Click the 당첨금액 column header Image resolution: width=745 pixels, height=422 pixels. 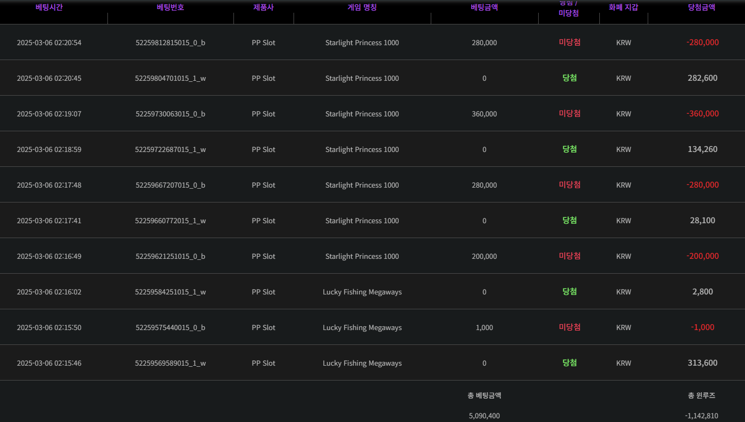701,7
